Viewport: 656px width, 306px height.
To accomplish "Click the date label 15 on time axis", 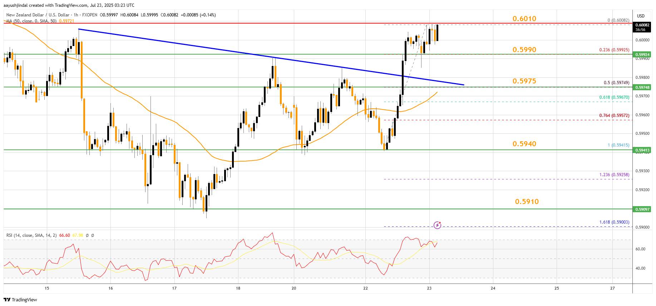I will [47, 288].
